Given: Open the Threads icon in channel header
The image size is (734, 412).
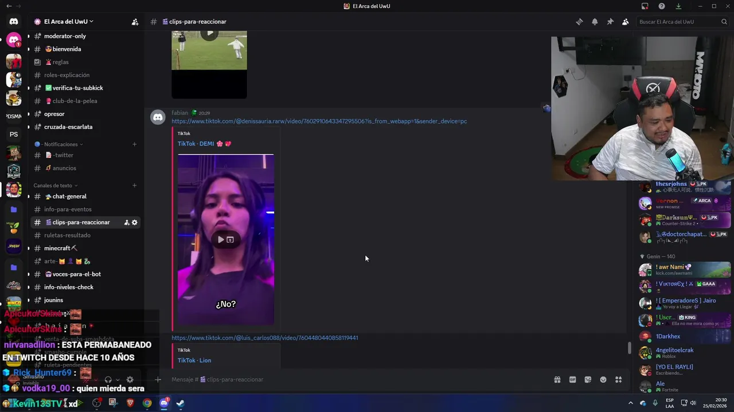Looking at the screenshot, I should click(x=579, y=22).
